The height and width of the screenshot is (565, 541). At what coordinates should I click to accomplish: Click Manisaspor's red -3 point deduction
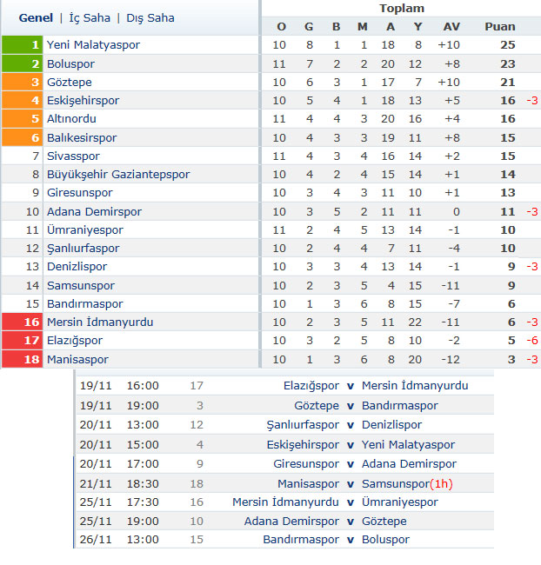[532, 360]
